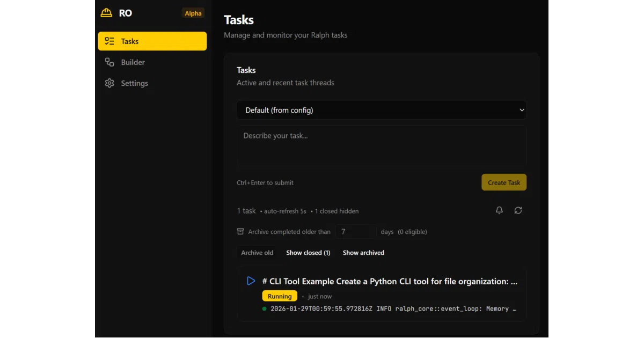Click the blue play icon on running task

(x=251, y=281)
